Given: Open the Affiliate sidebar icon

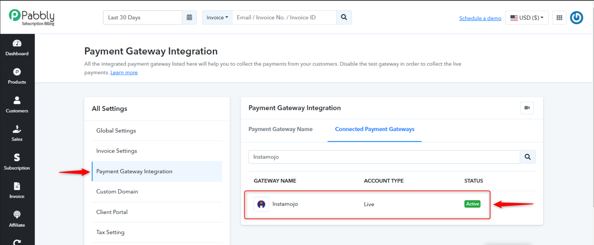Looking at the screenshot, I should click(17, 219).
